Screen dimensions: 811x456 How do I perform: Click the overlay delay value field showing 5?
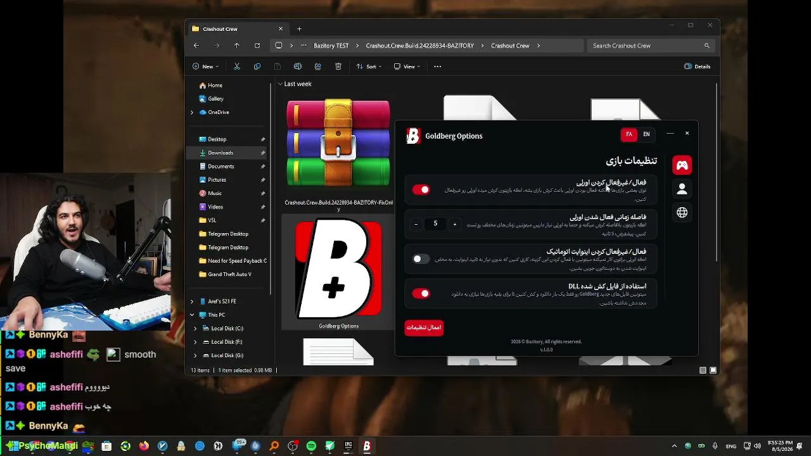435,224
